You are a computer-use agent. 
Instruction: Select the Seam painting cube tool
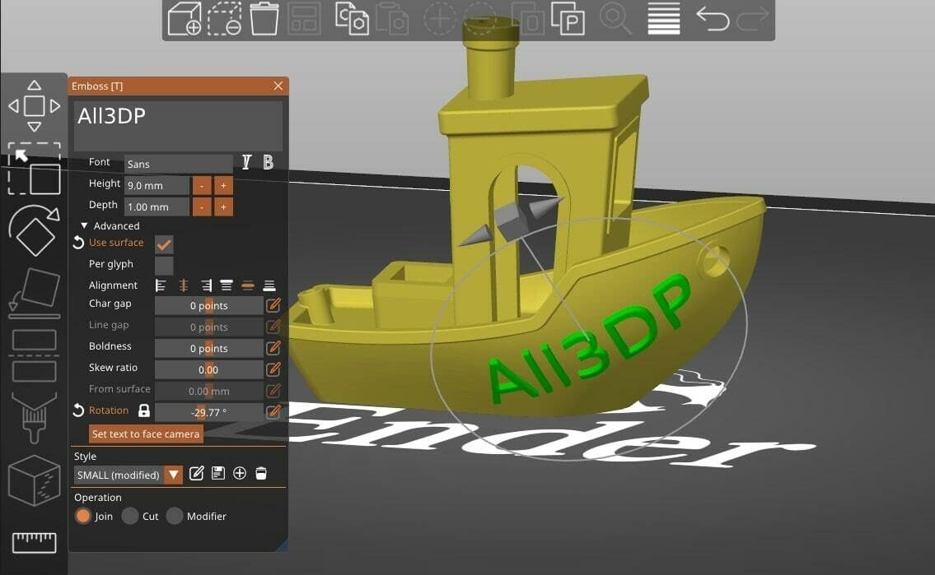34,480
